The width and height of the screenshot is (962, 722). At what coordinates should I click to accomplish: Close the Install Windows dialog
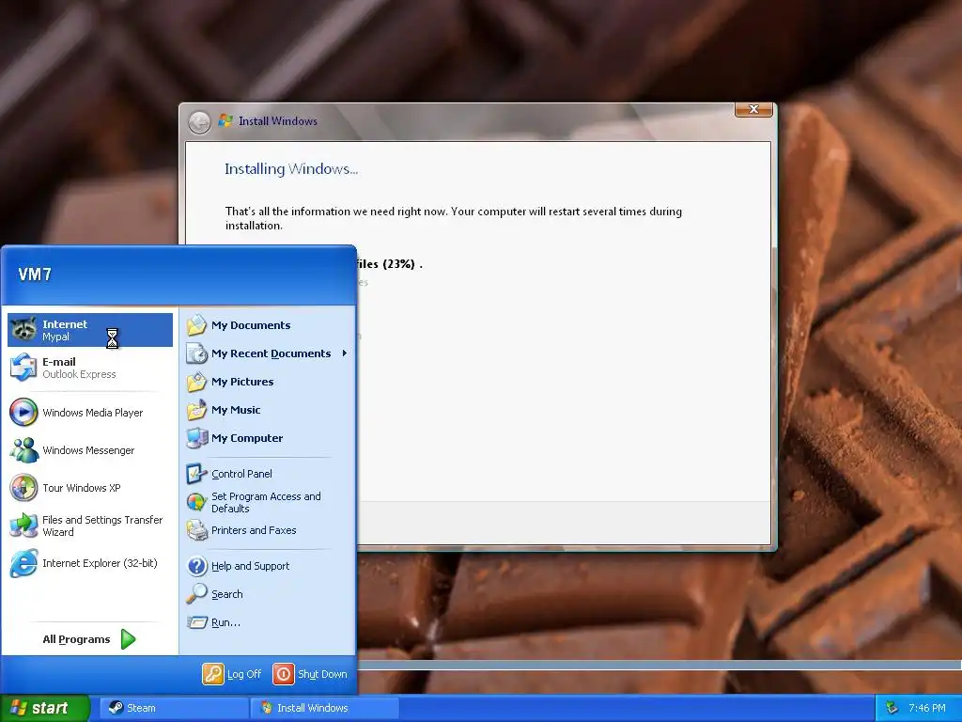point(753,109)
